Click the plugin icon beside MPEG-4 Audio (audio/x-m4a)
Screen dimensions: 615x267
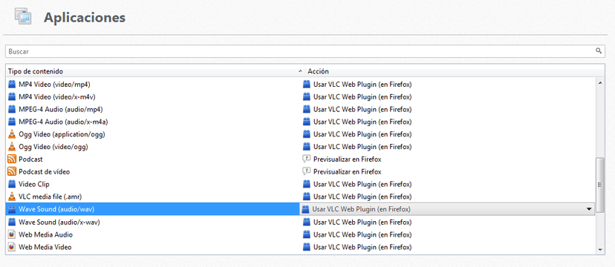[12, 122]
